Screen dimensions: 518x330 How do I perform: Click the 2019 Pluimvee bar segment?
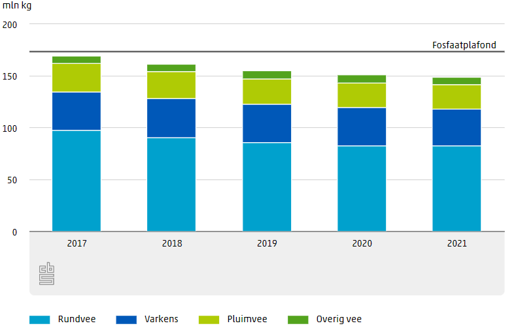coord(267,92)
